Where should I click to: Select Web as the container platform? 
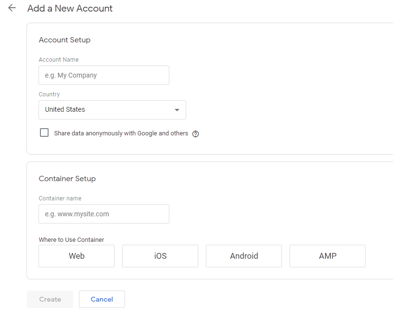(x=76, y=256)
